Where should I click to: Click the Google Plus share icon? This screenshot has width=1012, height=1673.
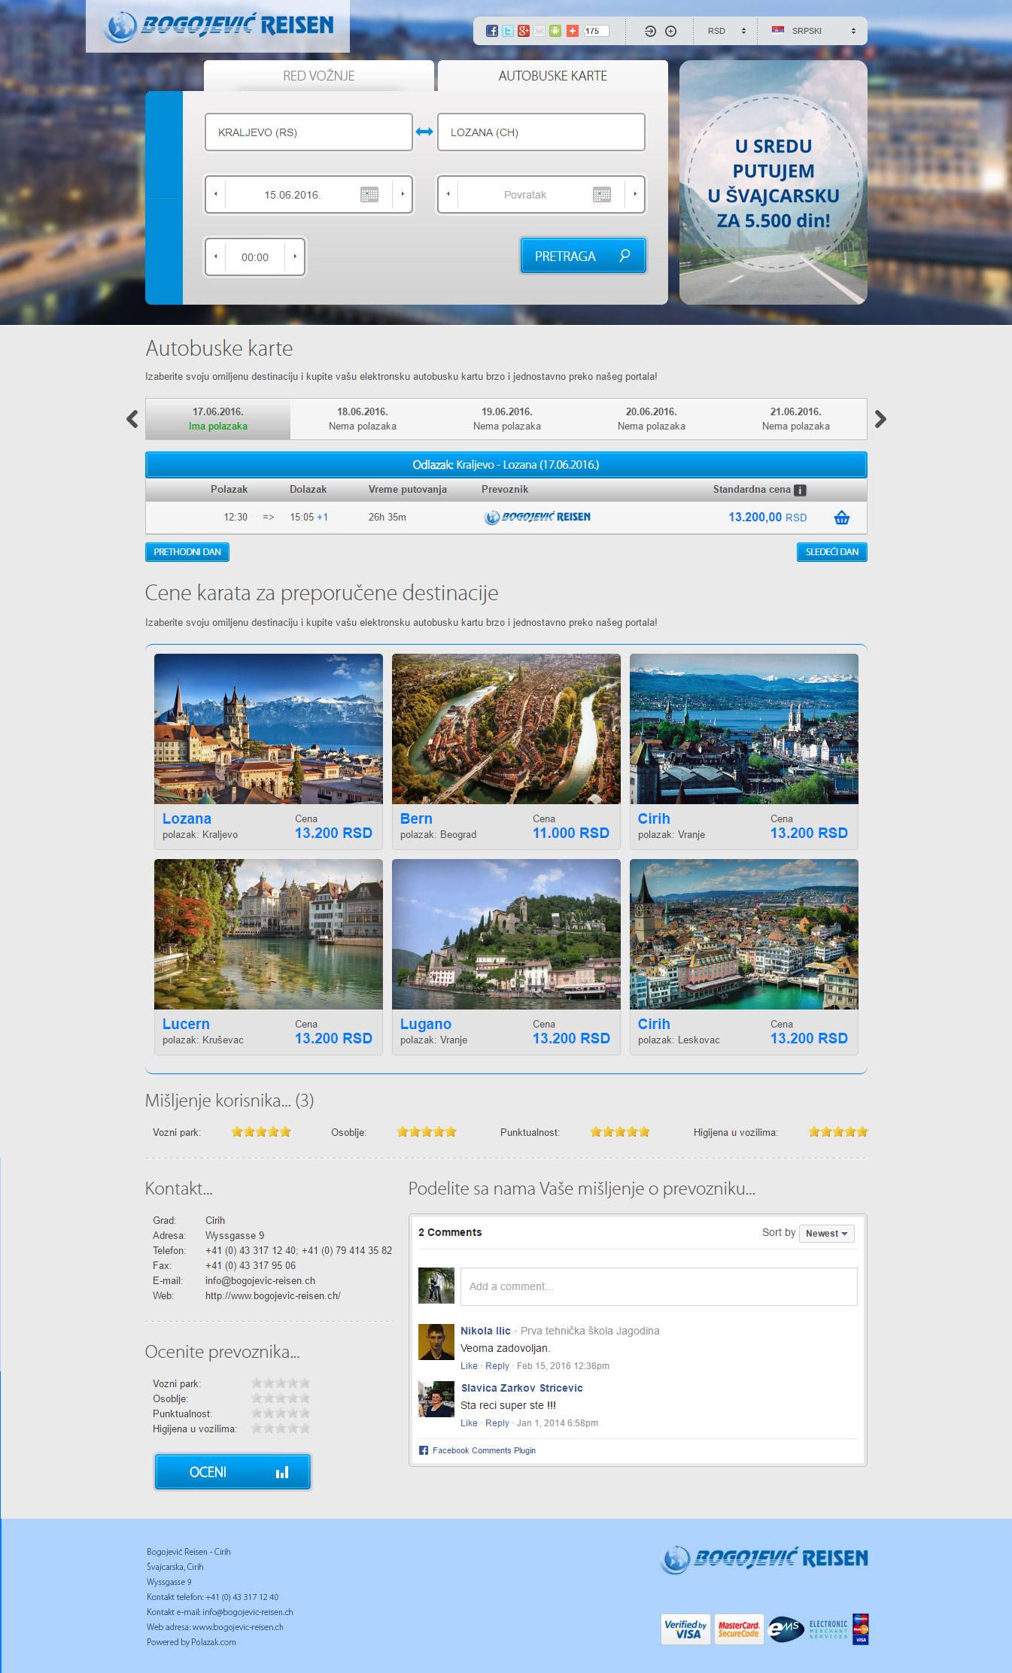(x=524, y=31)
